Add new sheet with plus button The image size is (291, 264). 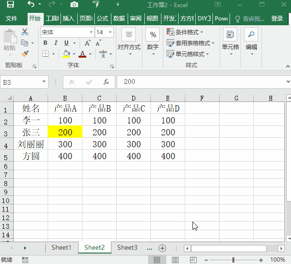162,248
